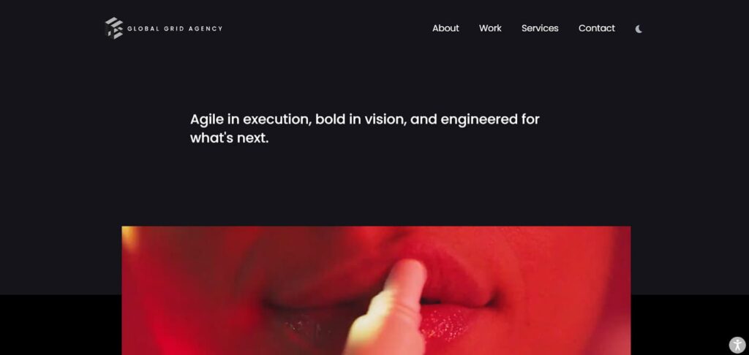
Task: Open the Contact navigation link
Action: 597,28
